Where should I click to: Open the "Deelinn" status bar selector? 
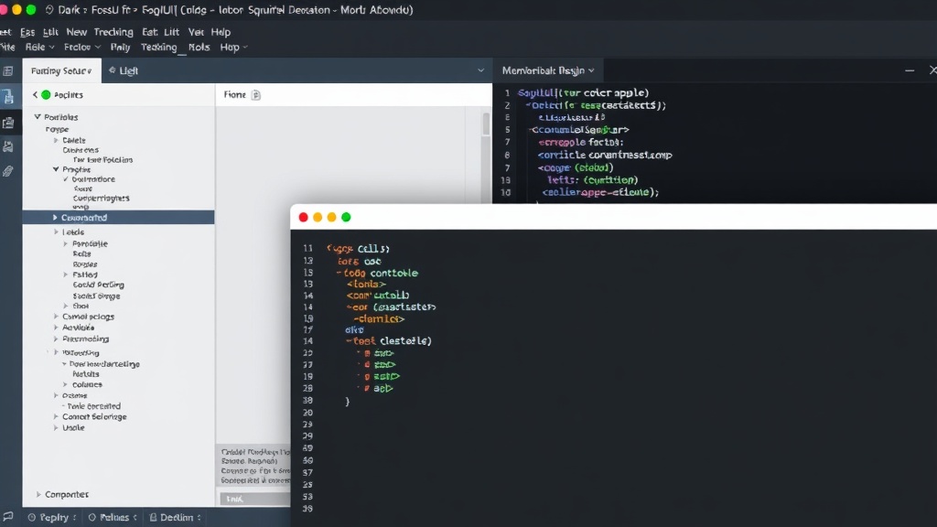pos(175,518)
